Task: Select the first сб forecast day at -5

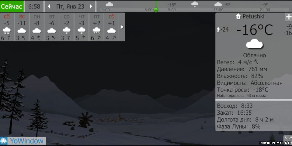Action: pyautogui.click(x=7, y=27)
